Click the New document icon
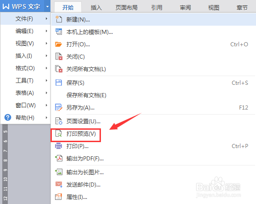The image size is (256, 204). pos(59,19)
